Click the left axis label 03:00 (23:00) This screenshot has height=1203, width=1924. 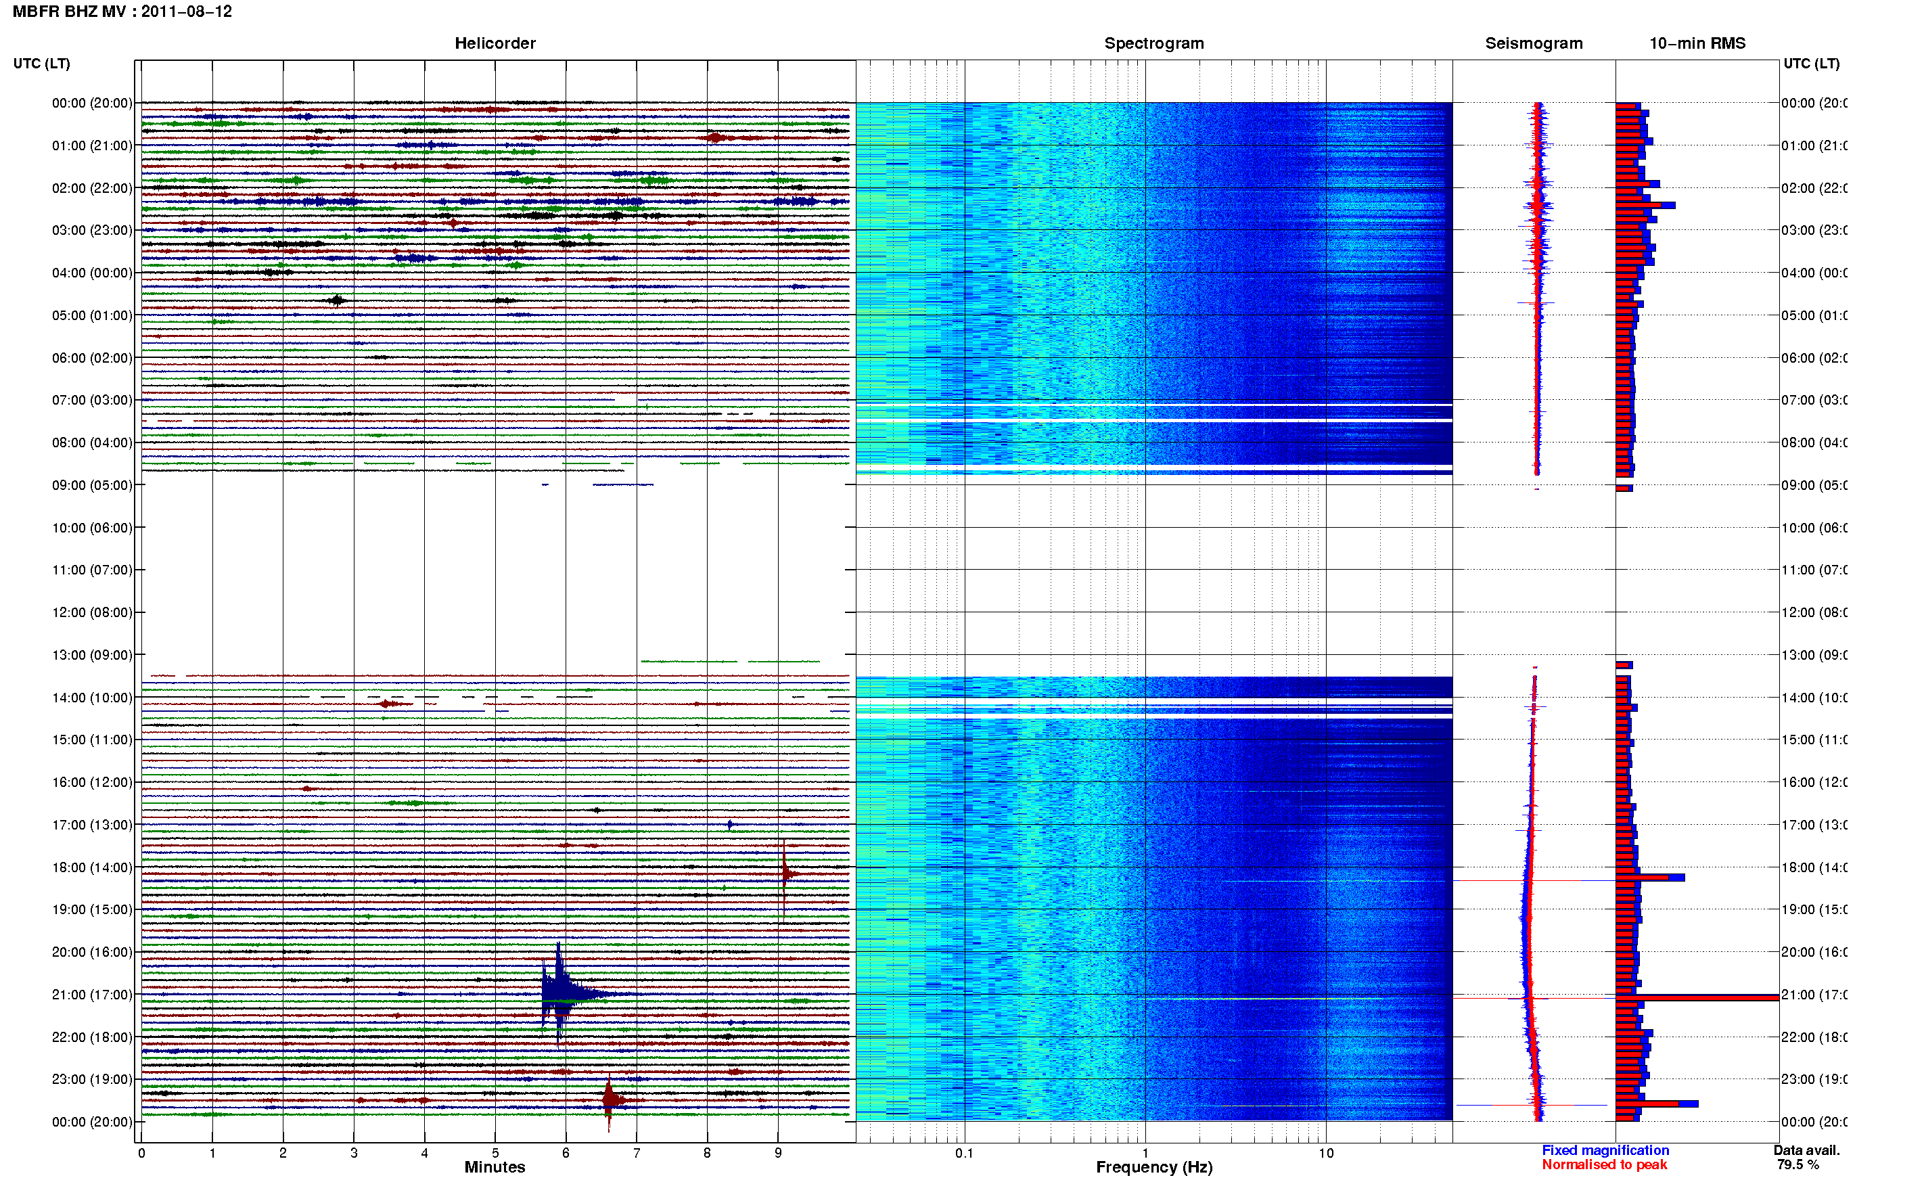(92, 230)
